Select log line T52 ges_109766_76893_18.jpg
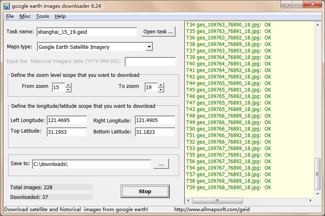The image size is (325, 216). (228, 142)
